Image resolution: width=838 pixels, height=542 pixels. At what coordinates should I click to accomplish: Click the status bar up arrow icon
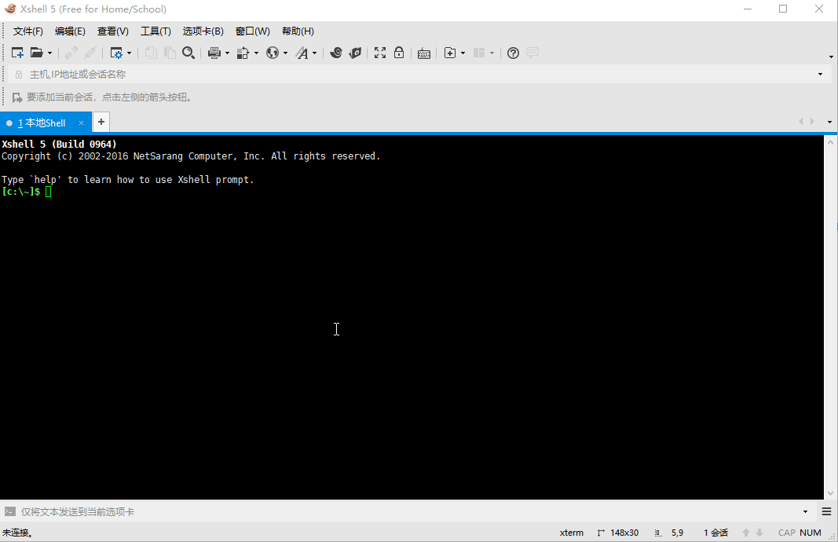coord(746,533)
